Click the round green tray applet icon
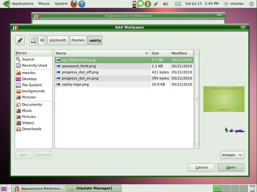 (148, 4)
